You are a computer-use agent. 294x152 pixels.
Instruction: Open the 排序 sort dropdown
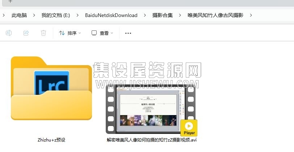(x=70, y=33)
